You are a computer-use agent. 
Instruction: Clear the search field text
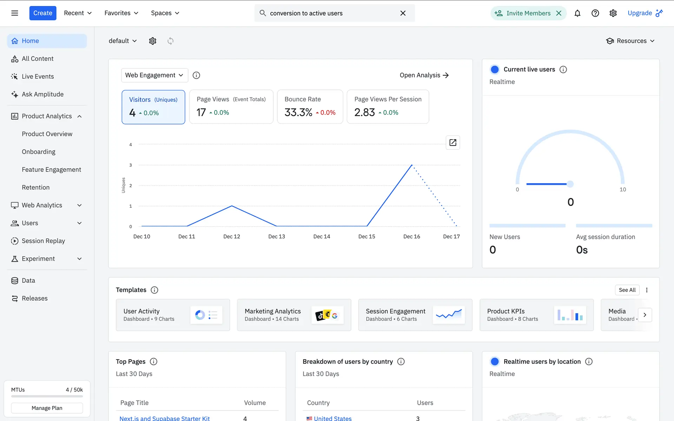coord(403,13)
